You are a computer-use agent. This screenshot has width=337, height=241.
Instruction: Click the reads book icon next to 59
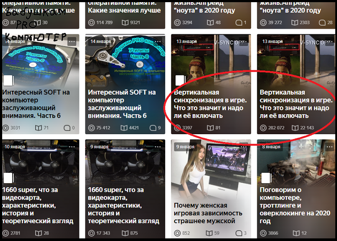click(x=209, y=233)
